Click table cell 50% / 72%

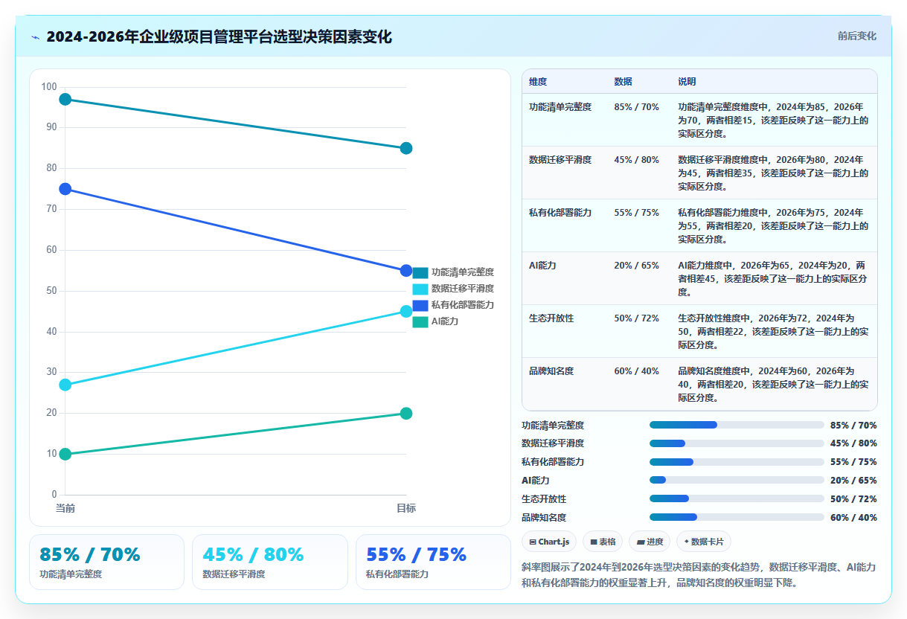pos(637,318)
